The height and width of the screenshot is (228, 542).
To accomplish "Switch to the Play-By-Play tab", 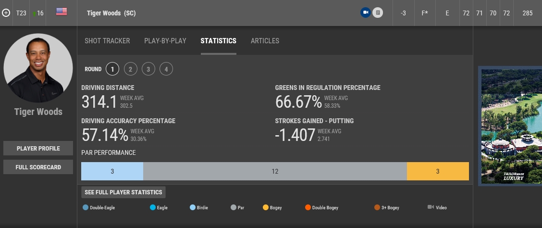I will pos(165,41).
